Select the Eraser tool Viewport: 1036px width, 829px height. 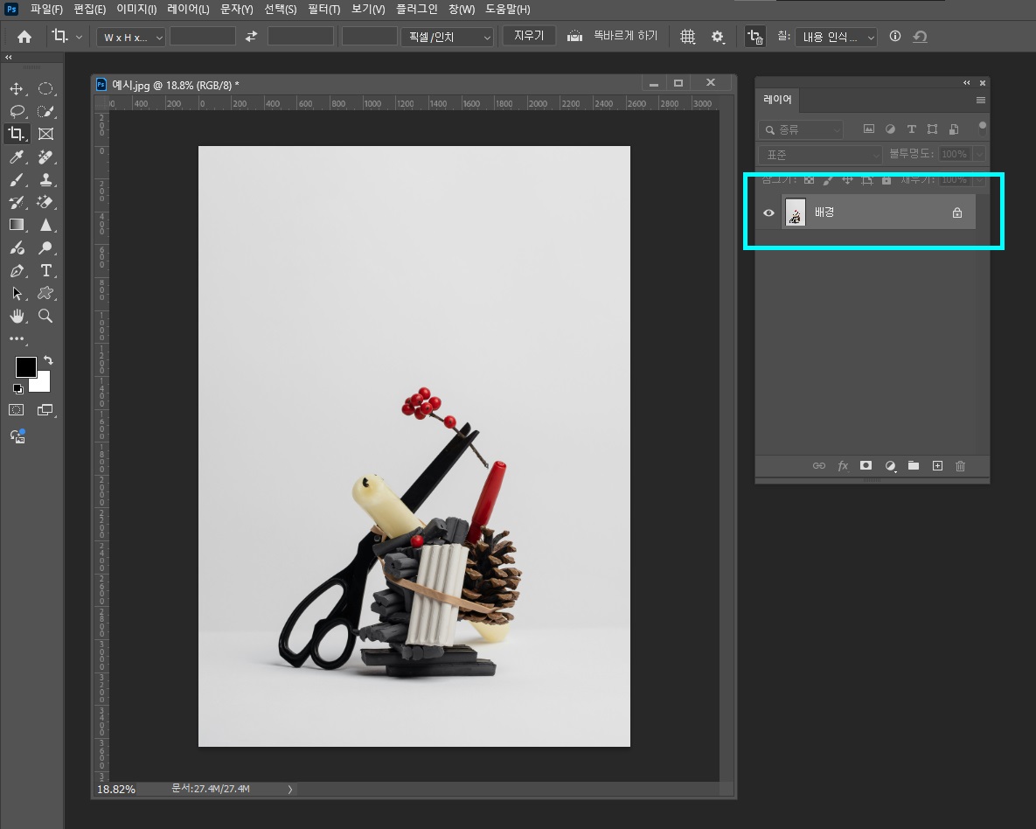point(45,202)
